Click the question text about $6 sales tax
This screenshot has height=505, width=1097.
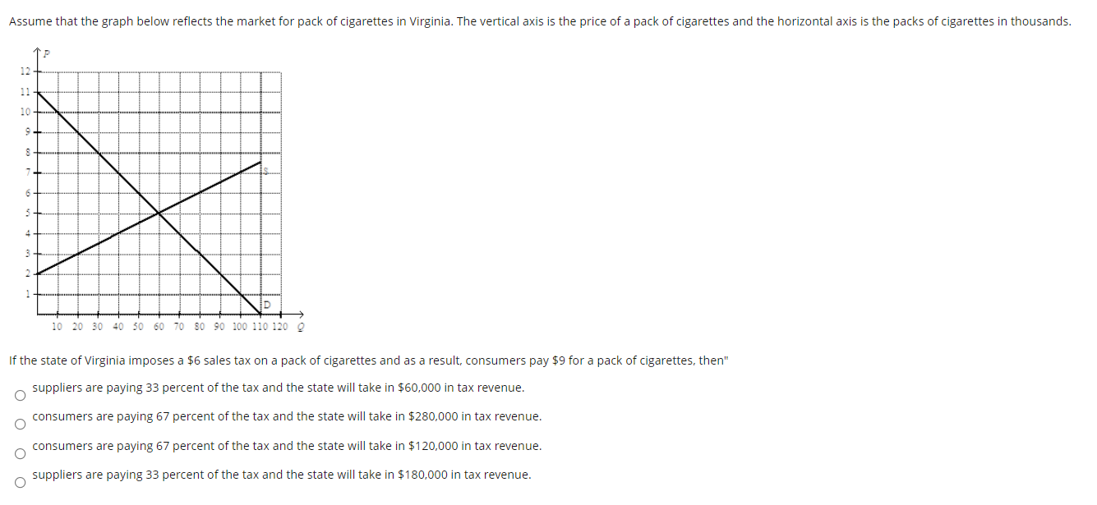coord(369,360)
